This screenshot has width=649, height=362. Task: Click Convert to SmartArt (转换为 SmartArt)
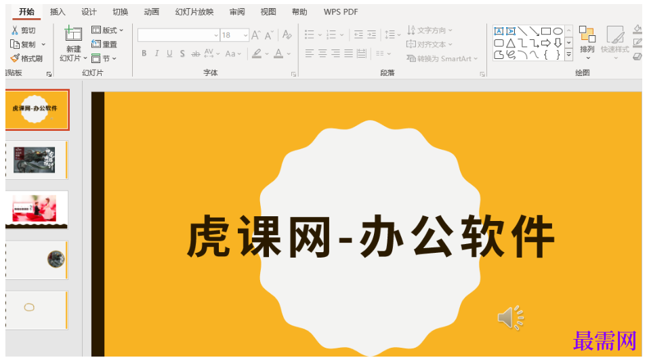click(442, 58)
